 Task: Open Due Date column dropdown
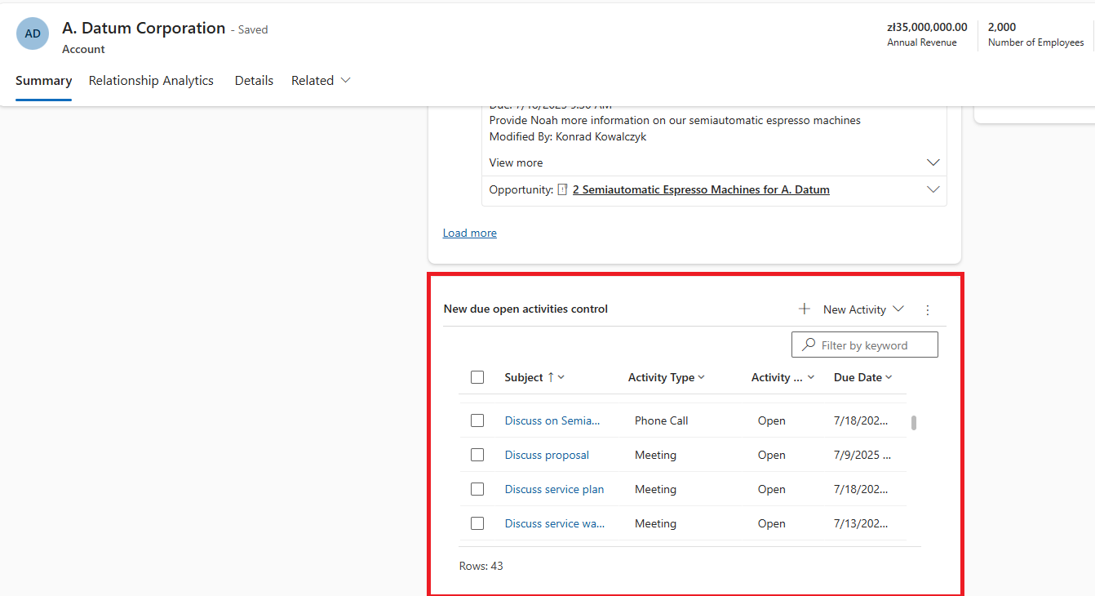[889, 377]
